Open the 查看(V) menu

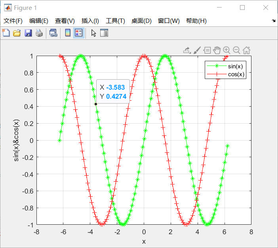tap(65, 21)
